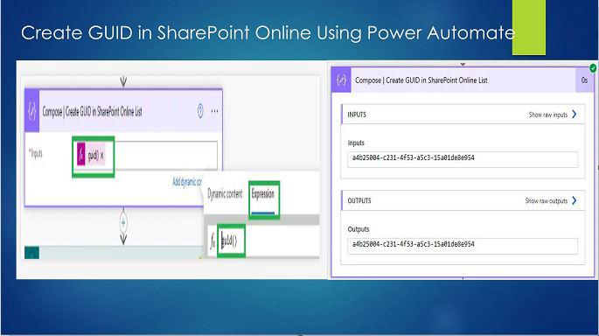The image size is (599, 336).
Task: Click the green success checkmark icon
Action: pyautogui.click(x=593, y=68)
